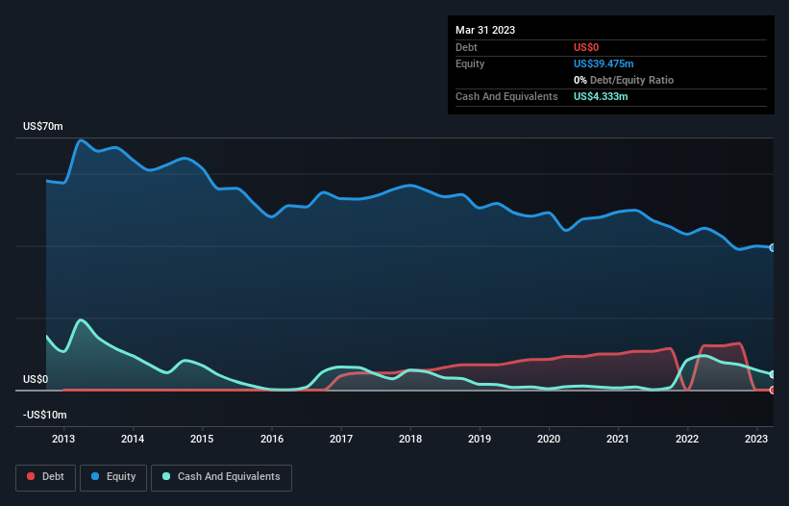The height and width of the screenshot is (506, 789).
Task: Click the red US$0 Debt value
Action: (x=588, y=47)
